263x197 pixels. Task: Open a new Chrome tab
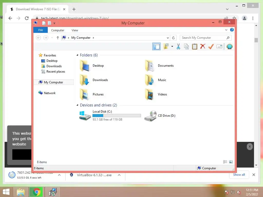pos(74,9)
